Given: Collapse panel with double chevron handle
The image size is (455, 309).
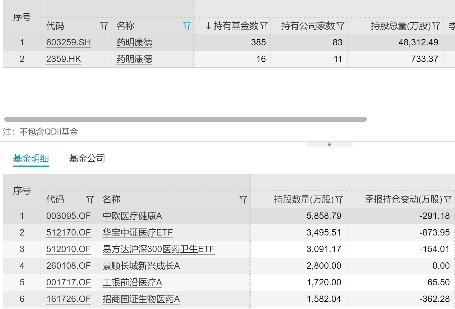Looking at the screenshot, I should coord(330,144).
